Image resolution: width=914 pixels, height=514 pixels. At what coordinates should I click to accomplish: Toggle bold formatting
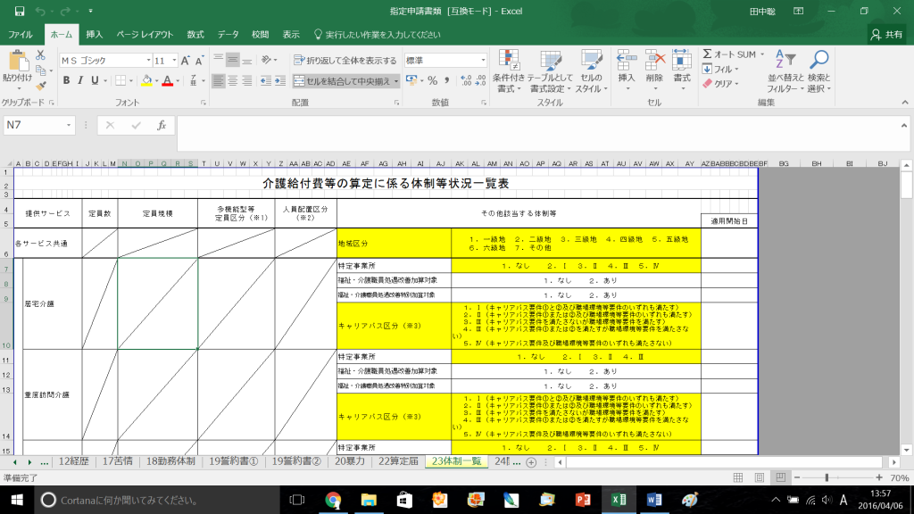click(x=66, y=80)
